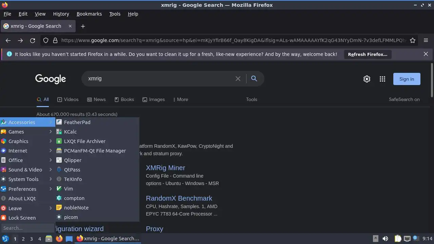The width and height of the screenshot is (434, 244).
Task: Click the clipboard icon in system tray
Action: pyautogui.click(x=398, y=239)
